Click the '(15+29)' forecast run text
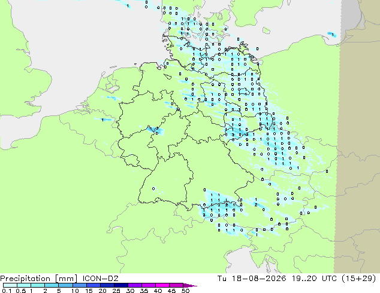The image size is (380, 293). tap(359, 278)
